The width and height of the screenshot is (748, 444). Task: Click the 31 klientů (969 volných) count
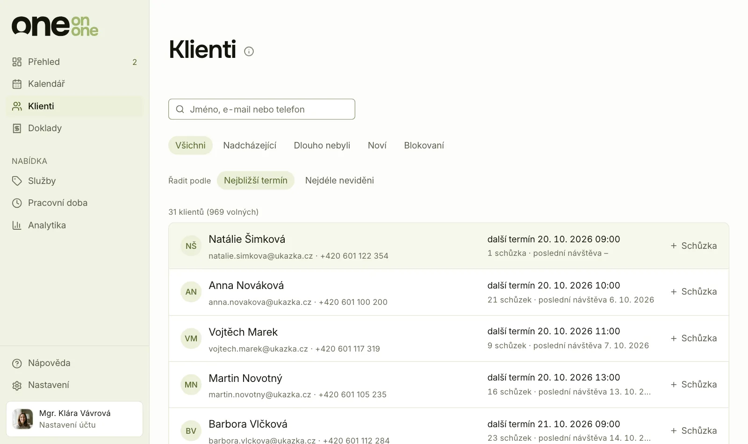pos(213,212)
